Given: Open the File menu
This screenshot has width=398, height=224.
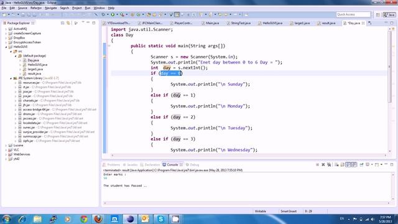Looking at the screenshot, I should (x=4, y=8).
